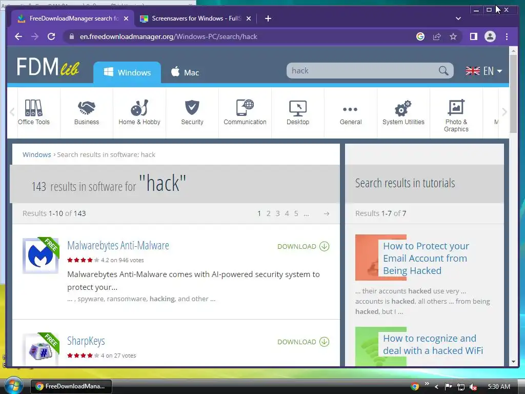Open the Chrome profile avatar

[490, 36]
